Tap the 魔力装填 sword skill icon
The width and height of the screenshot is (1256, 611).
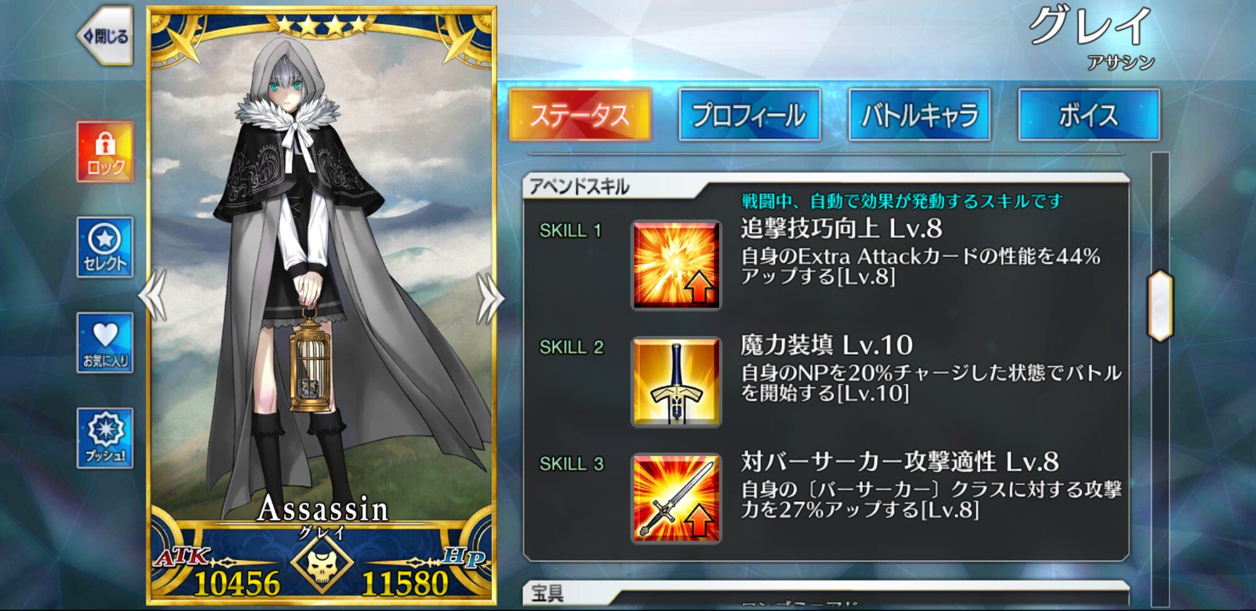point(676,382)
